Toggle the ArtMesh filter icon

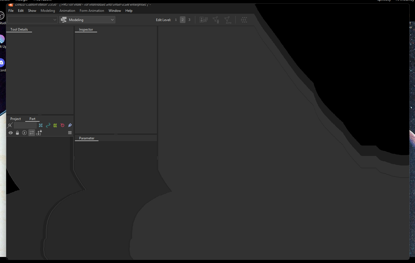41,125
